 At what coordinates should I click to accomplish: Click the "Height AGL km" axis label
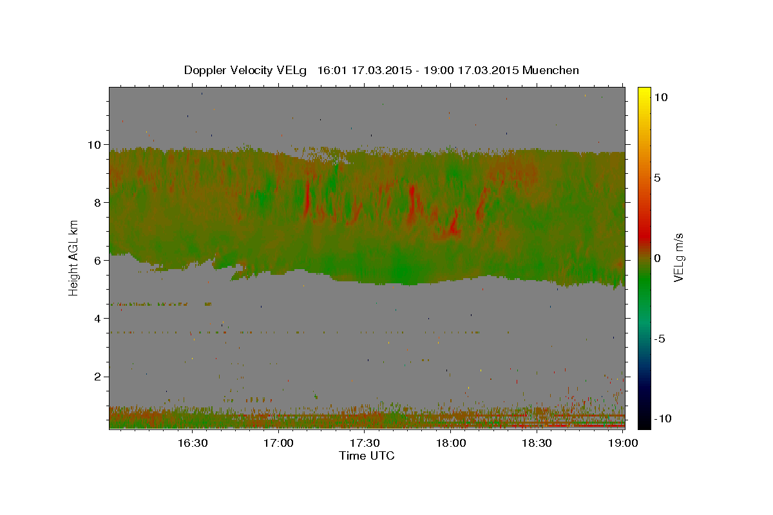point(74,257)
